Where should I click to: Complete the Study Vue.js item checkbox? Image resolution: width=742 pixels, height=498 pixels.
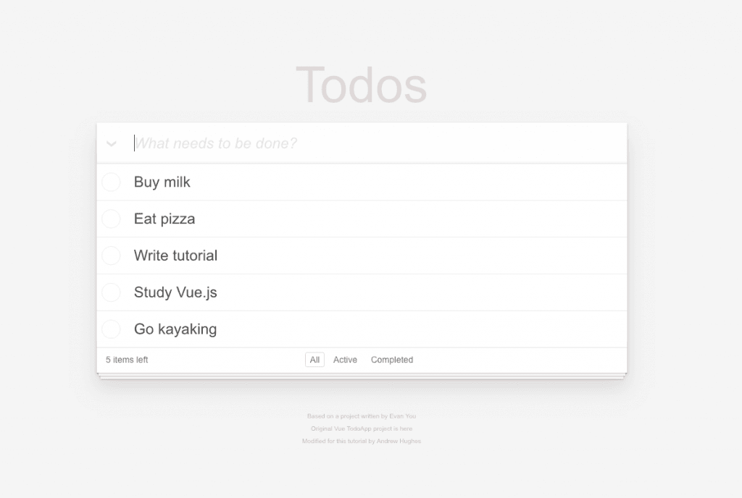point(111,292)
